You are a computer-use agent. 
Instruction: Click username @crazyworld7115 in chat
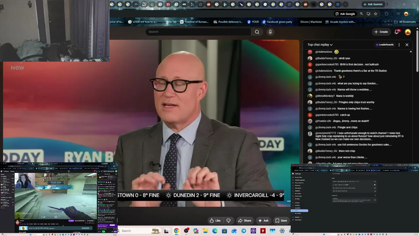pos(326,133)
